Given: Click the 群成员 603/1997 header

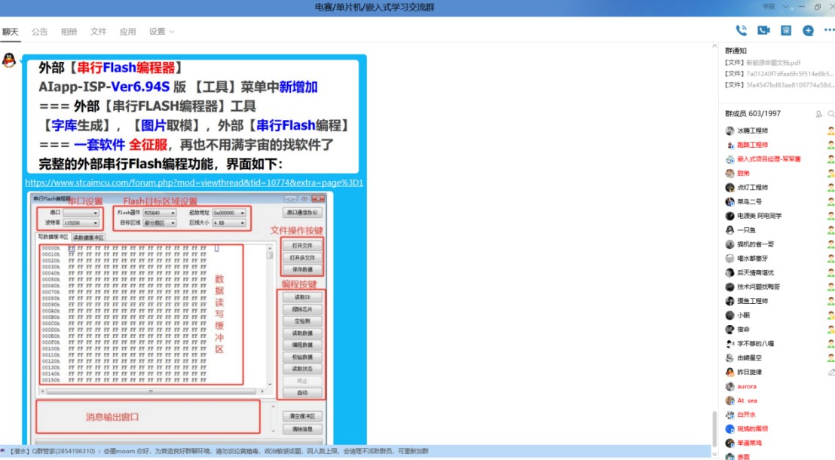Looking at the screenshot, I should (x=752, y=114).
